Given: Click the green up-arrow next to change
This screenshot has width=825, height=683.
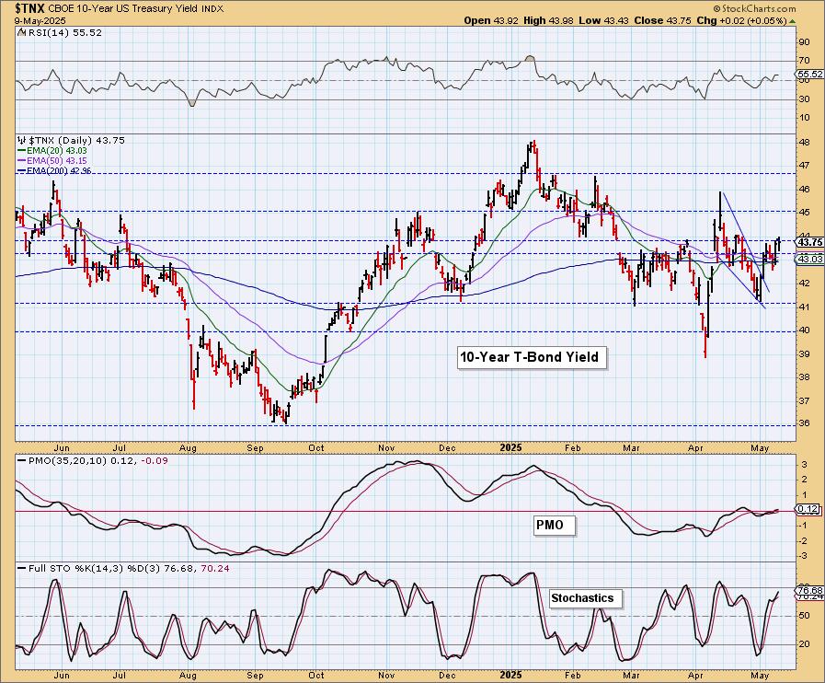Looking at the screenshot, I should [x=793, y=21].
